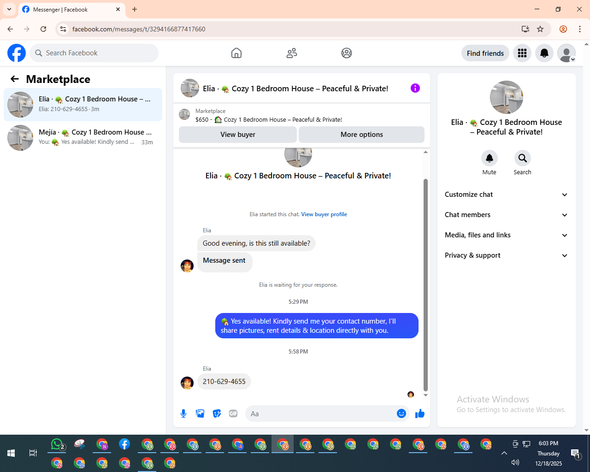Click the Find friends button
This screenshot has height=472, width=590.
click(x=485, y=53)
